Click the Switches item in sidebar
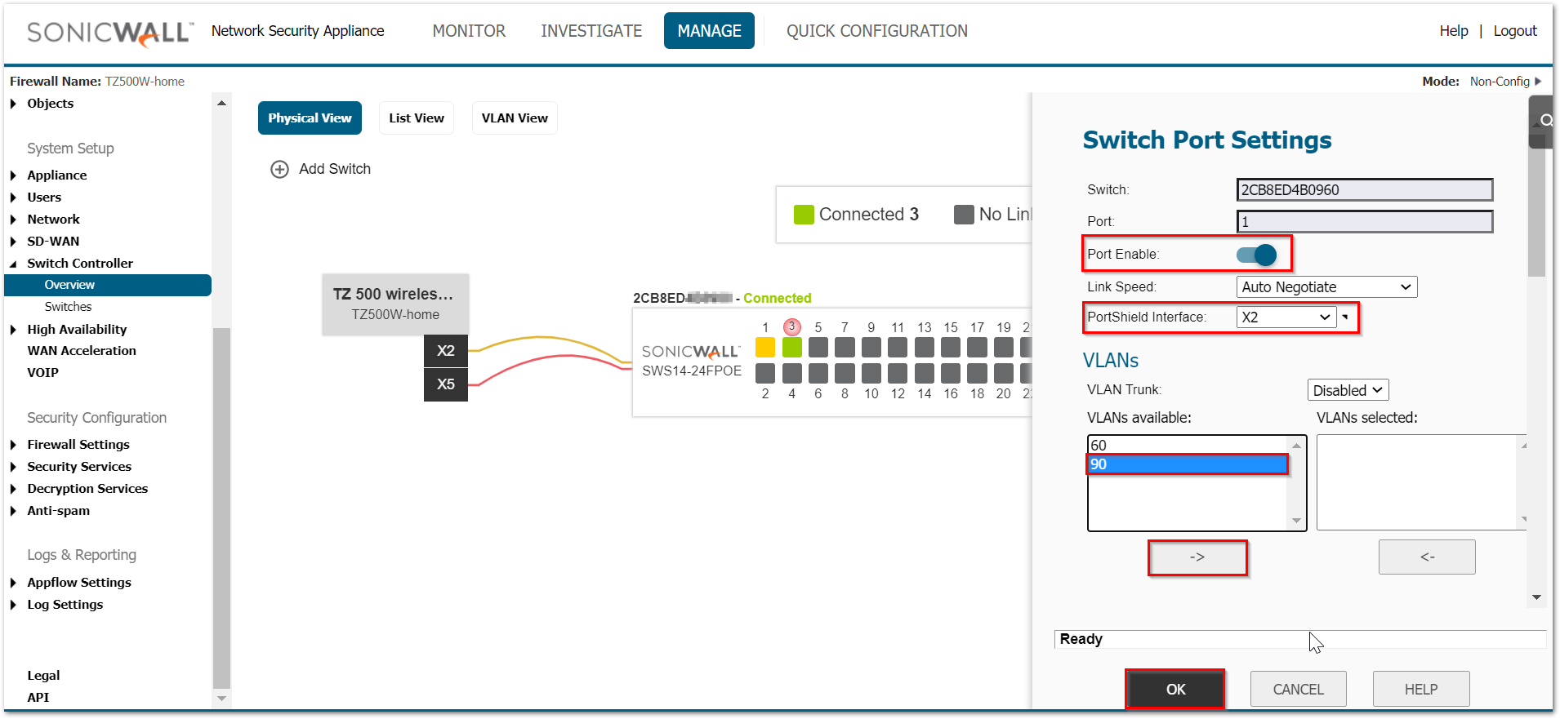The image size is (1560, 719). (68, 307)
